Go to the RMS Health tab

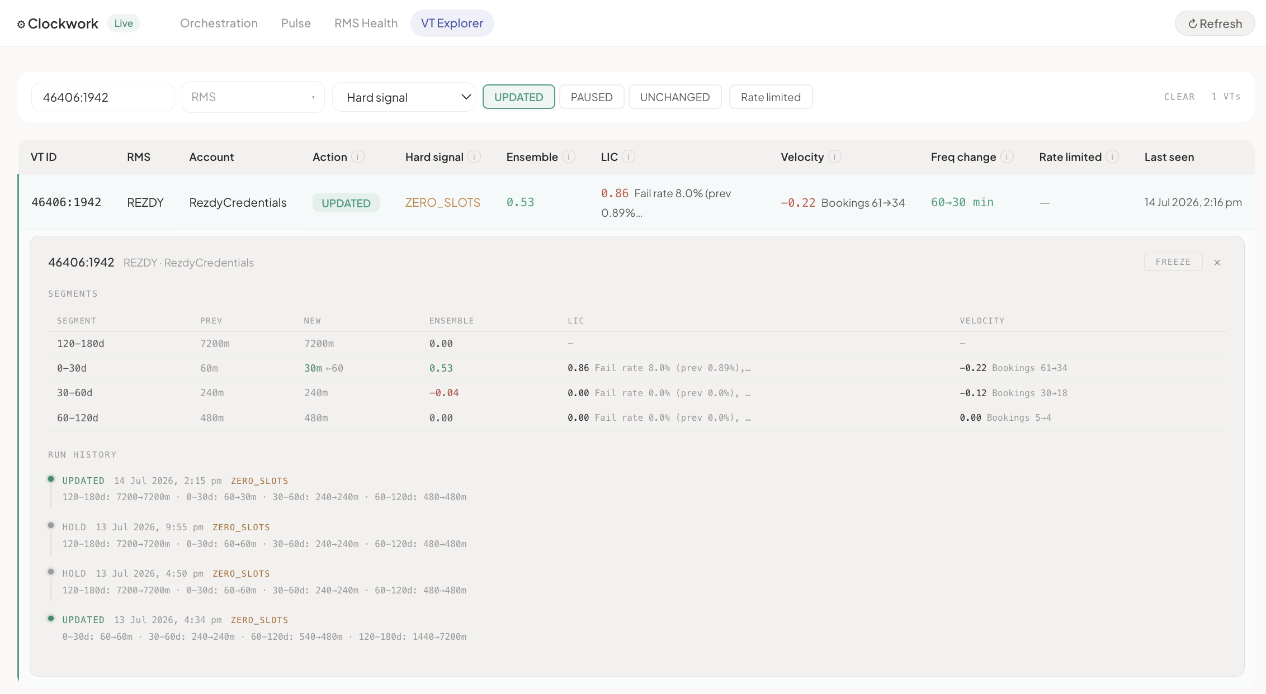pos(366,23)
